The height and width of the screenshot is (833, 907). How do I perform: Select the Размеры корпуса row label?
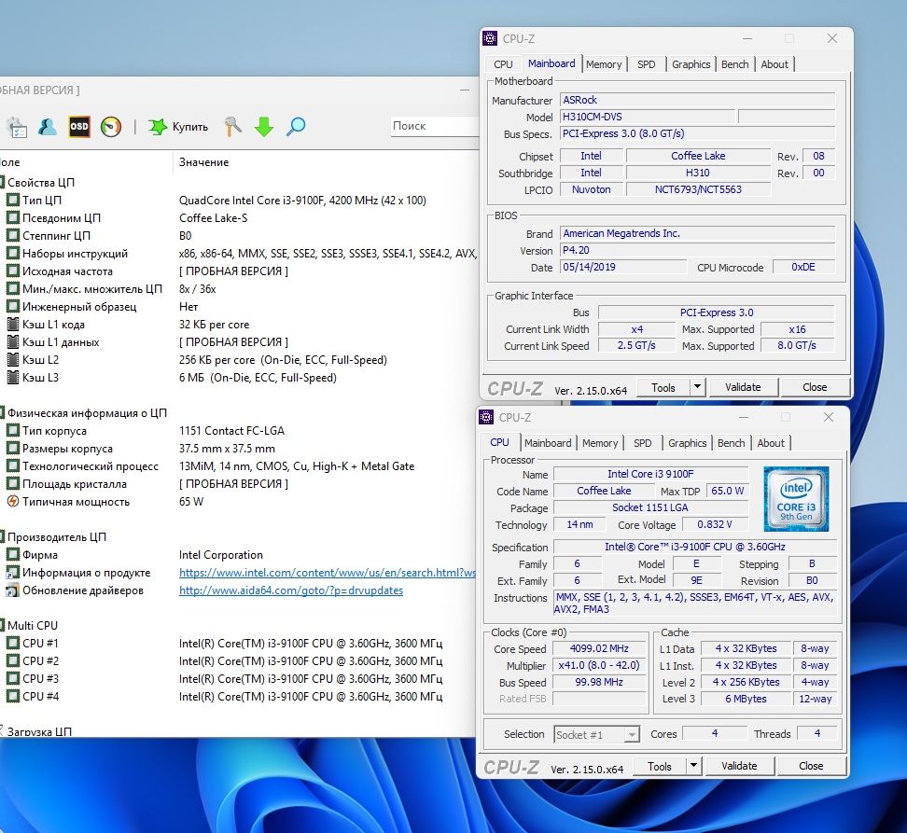click(68, 449)
